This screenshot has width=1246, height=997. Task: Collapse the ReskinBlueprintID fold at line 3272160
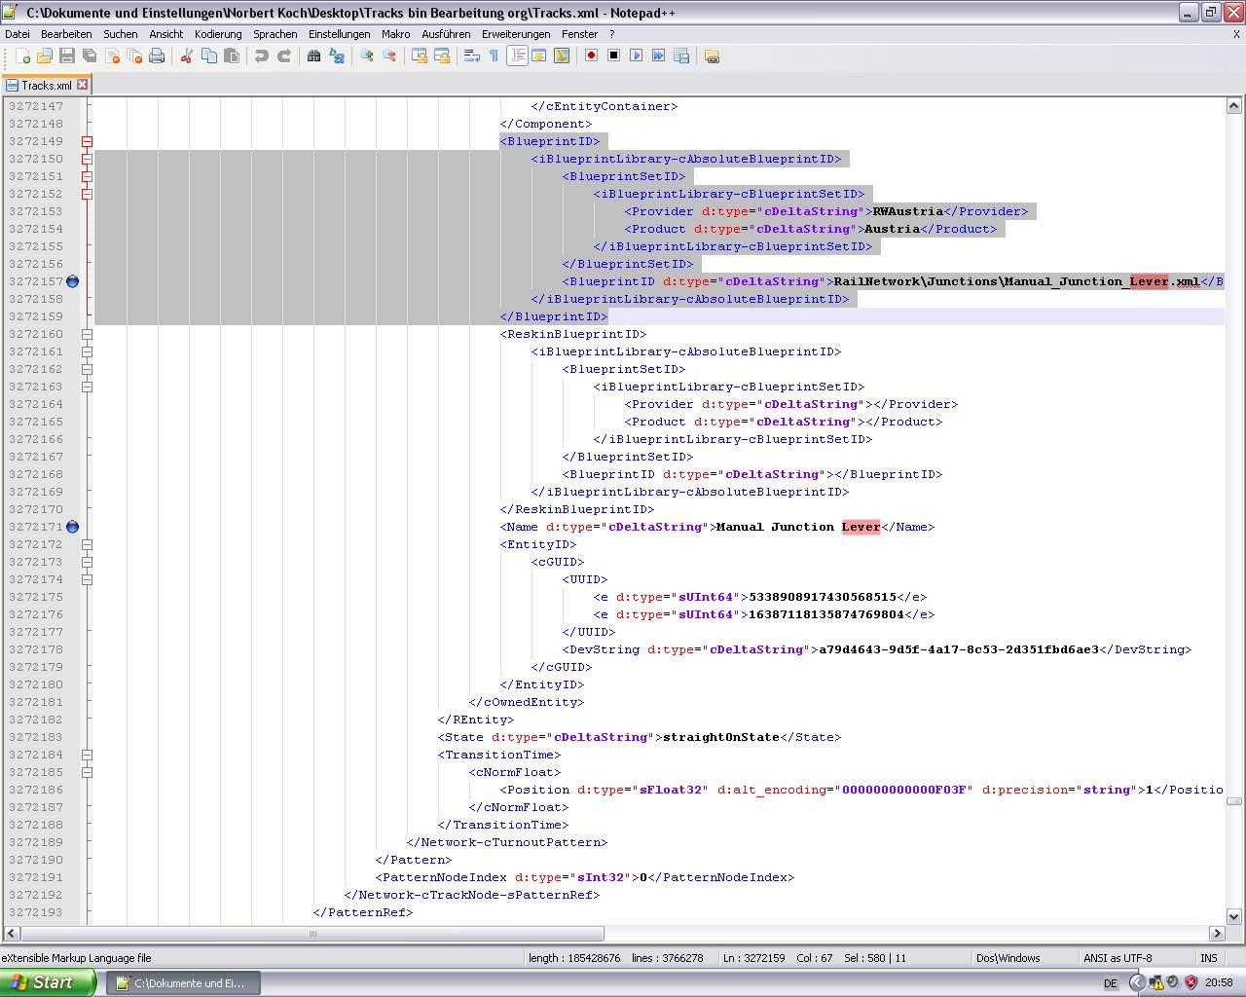click(87, 334)
